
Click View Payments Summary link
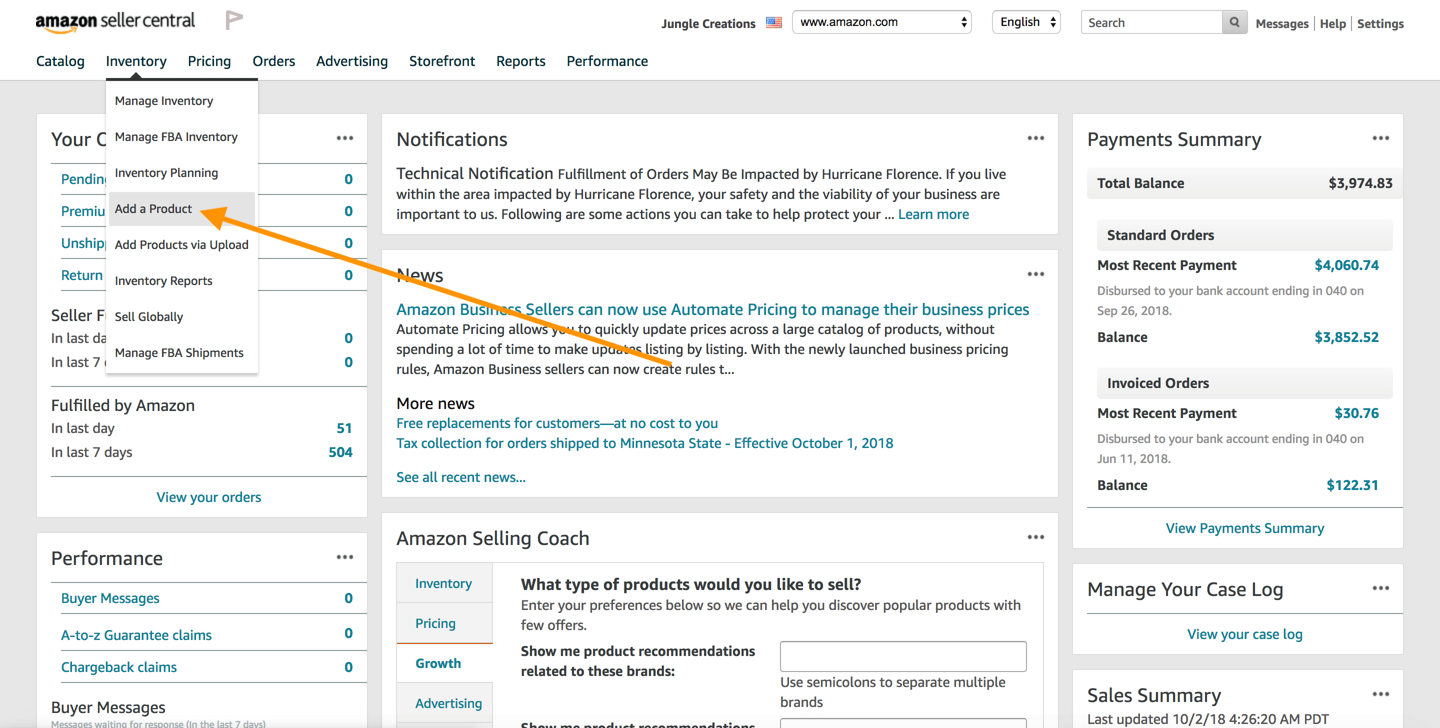coord(1244,528)
